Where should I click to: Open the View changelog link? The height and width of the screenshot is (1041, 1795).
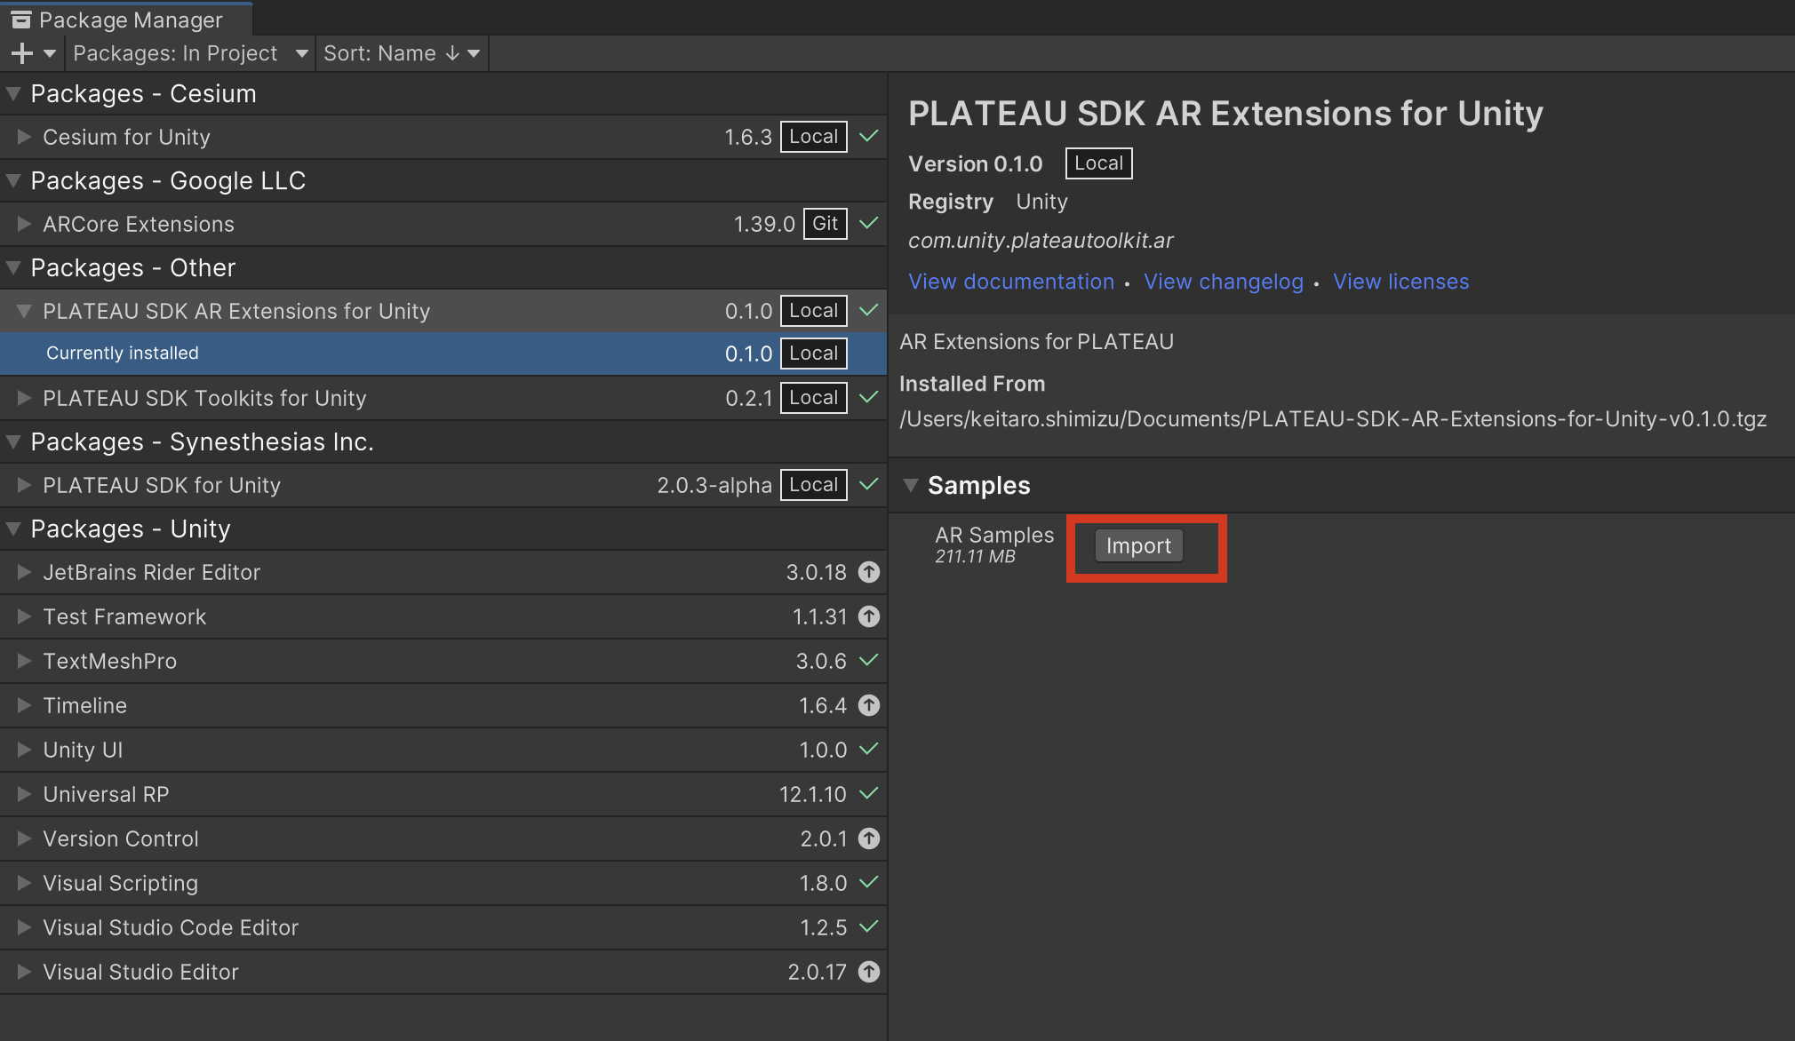[1223, 282]
